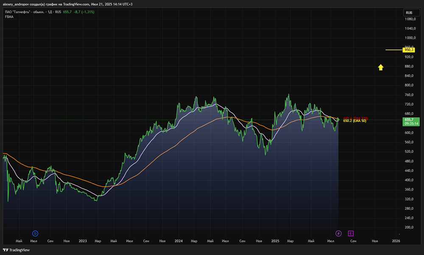Click the 840,0 price axis value
424x255 pixels.
(x=409, y=76)
